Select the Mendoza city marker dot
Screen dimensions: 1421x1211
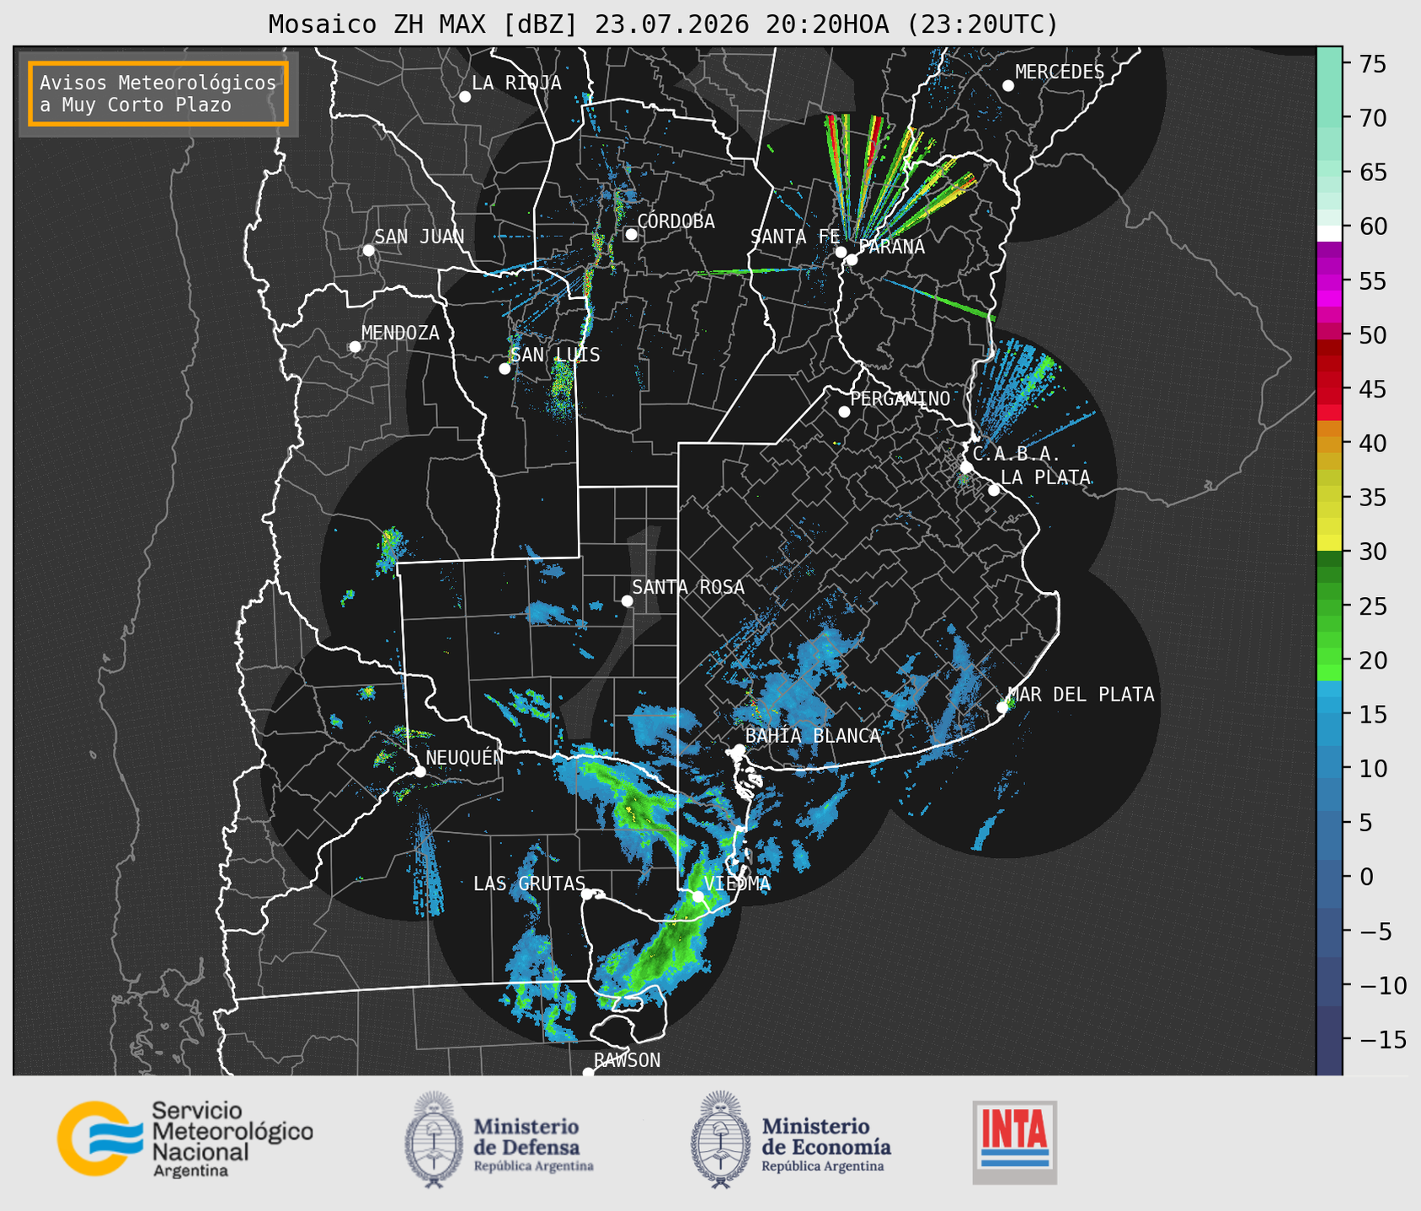[355, 347]
